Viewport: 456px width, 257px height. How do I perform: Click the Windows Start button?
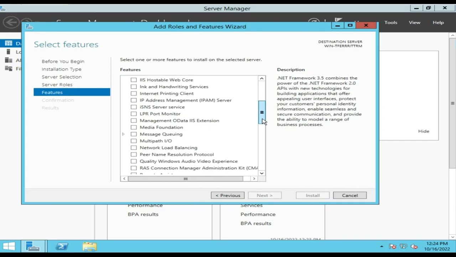[9, 246]
